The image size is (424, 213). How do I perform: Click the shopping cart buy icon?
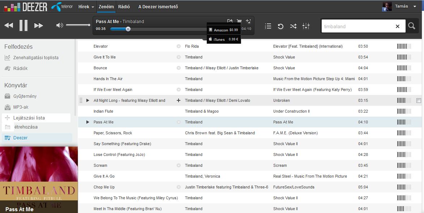pos(239,21)
